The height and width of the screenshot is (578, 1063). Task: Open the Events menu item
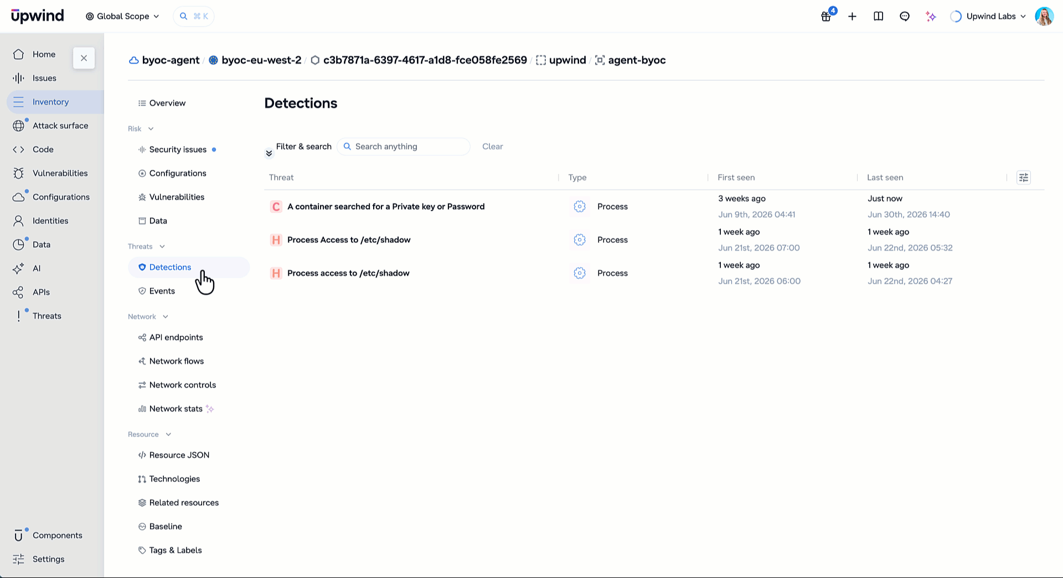[162, 291]
